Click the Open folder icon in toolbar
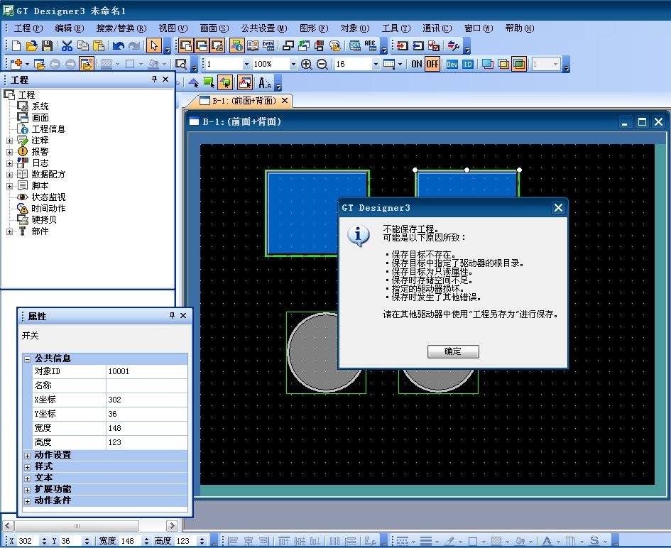The width and height of the screenshot is (671, 548). point(32,46)
